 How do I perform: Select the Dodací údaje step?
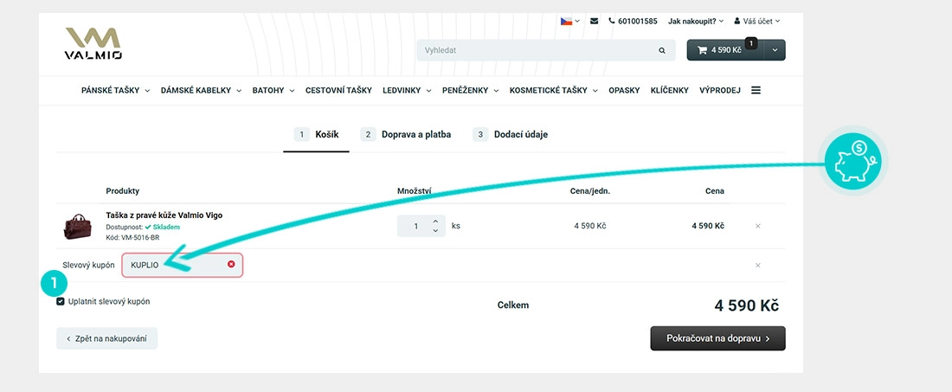(510, 135)
